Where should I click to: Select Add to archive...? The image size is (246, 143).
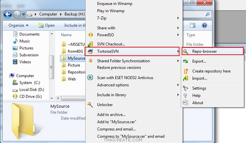coord(111,115)
